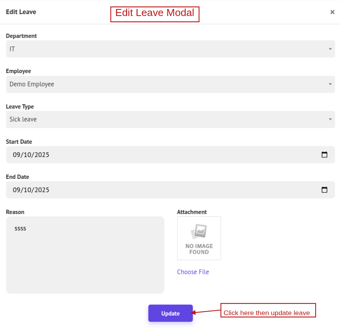Click the Start Date value 09/10/2025
Image resolution: width=341 pixels, height=328 pixels.
coord(31,155)
